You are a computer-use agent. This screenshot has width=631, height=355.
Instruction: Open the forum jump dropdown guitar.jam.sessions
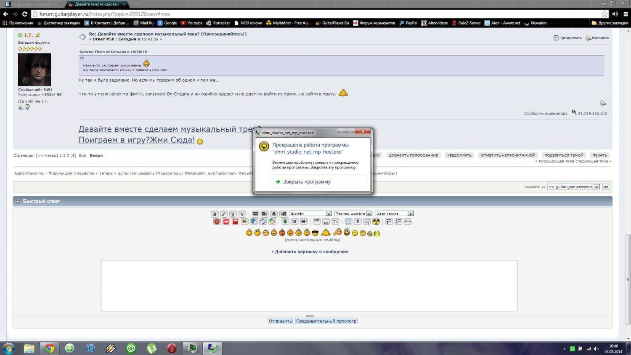(x=573, y=187)
